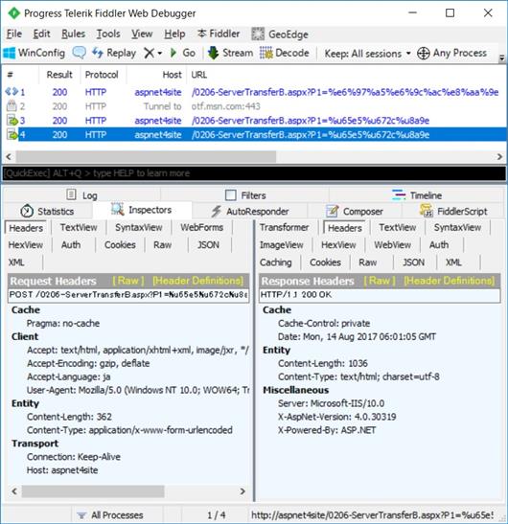Expand the toolbar overflow arrow
This screenshot has height=524, width=508.
tap(501, 58)
